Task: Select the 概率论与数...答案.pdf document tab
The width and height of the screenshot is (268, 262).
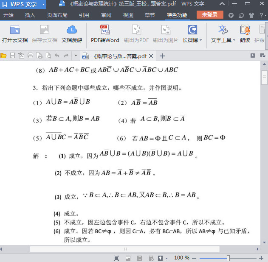Action: click(x=118, y=56)
